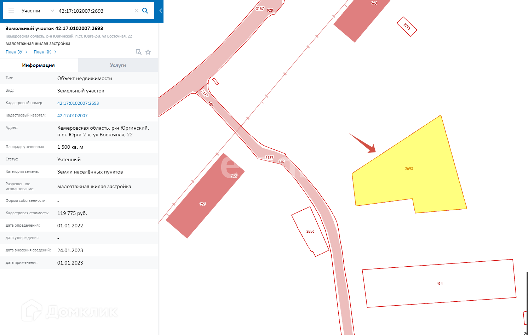Clear the search field with the X icon

[x=137, y=11]
